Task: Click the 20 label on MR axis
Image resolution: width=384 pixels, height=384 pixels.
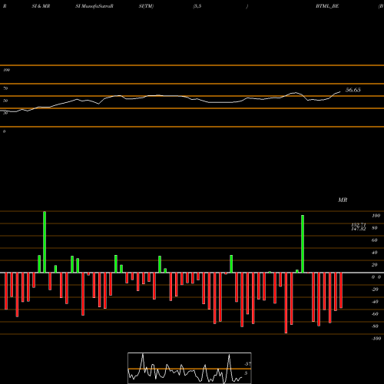Action: 375,265
